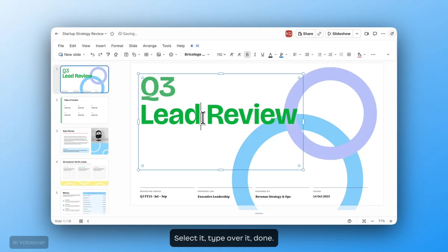The width and height of the screenshot is (448, 252).
Task: Increase the font size
Action: pyautogui.click(x=231, y=54)
